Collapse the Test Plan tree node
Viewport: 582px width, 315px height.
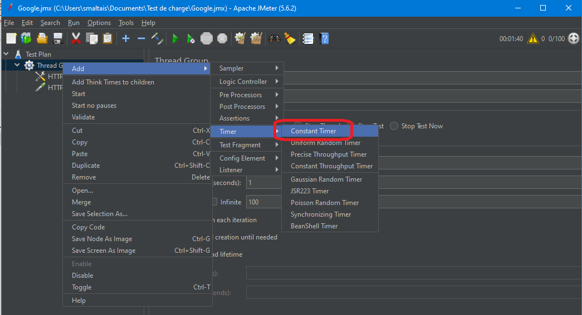tap(7, 54)
